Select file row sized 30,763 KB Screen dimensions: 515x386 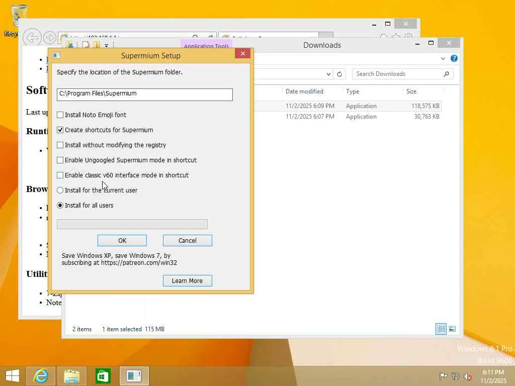coord(348,117)
